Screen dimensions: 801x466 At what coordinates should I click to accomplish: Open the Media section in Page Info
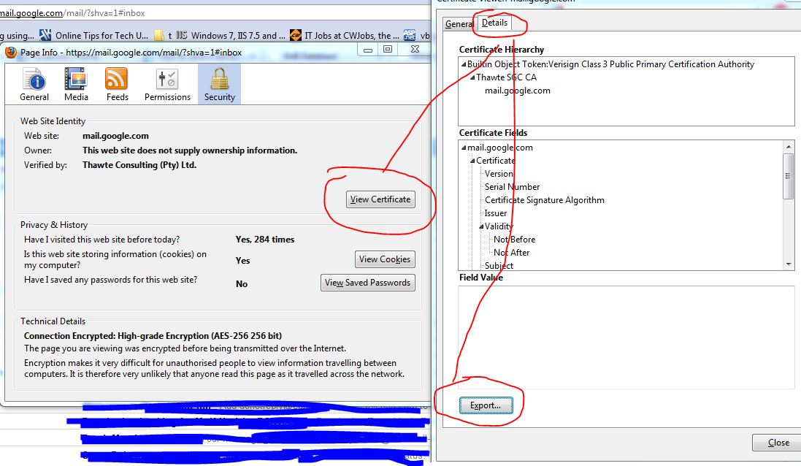pyautogui.click(x=76, y=85)
